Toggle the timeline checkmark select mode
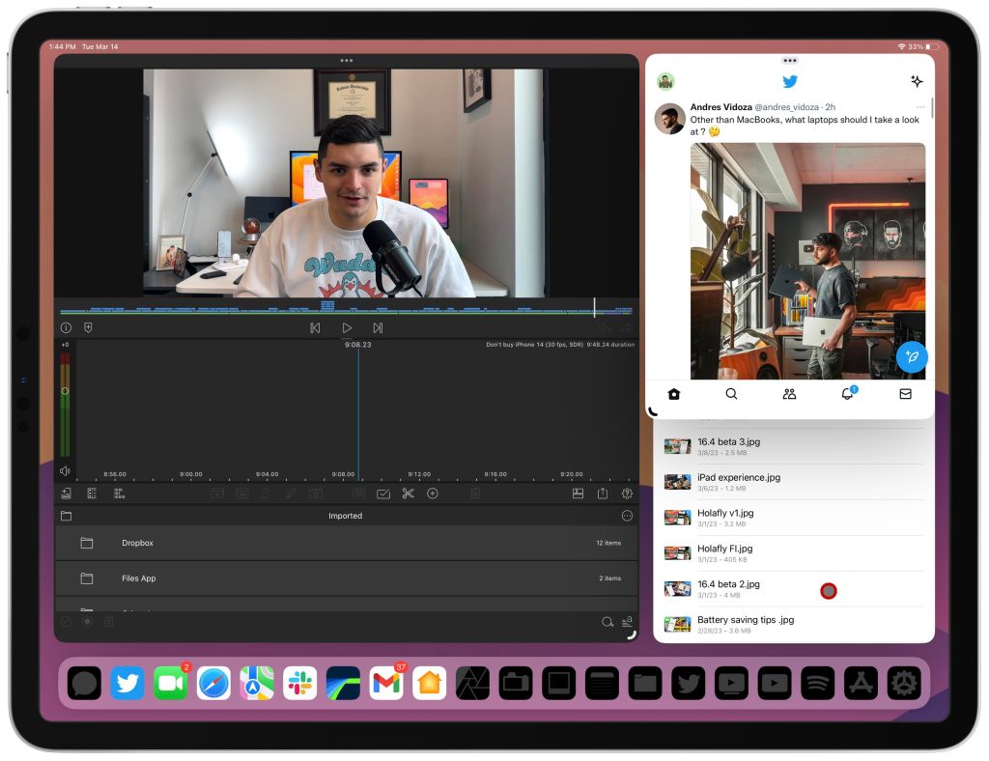Viewport: 989px width, 761px height. [x=383, y=493]
